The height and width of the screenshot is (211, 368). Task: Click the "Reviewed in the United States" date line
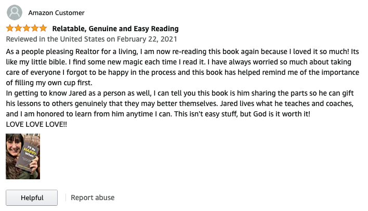point(91,39)
